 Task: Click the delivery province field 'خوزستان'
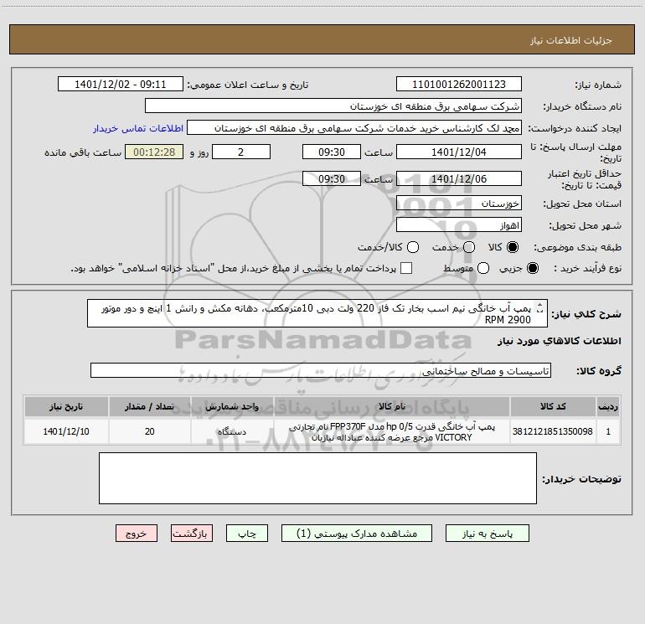(x=458, y=204)
